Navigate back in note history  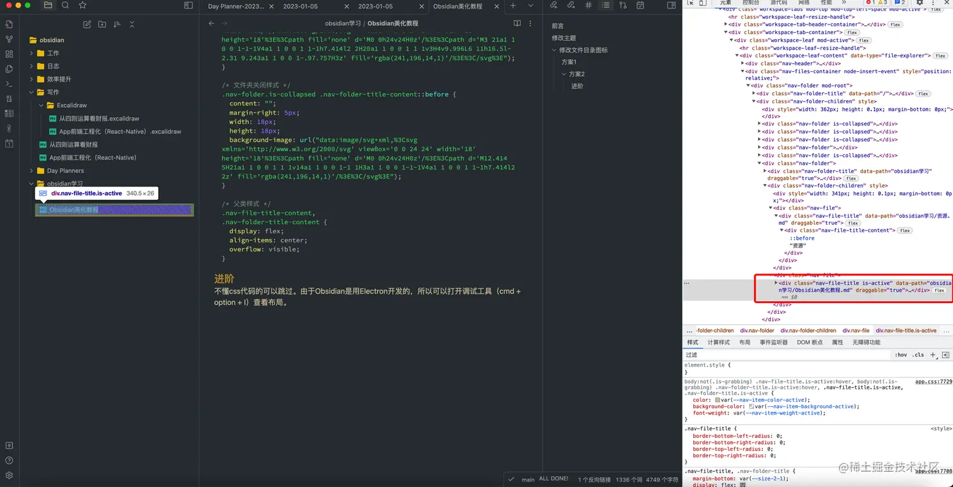pyautogui.click(x=212, y=23)
